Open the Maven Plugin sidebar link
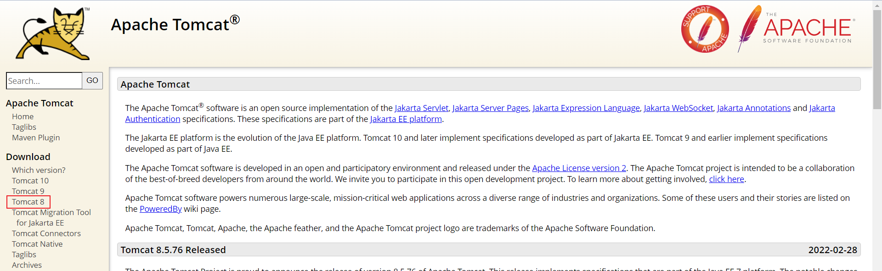The height and width of the screenshot is (271, 882). (x=36, y=138)
